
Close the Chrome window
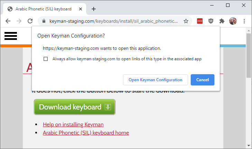[244, 5]
